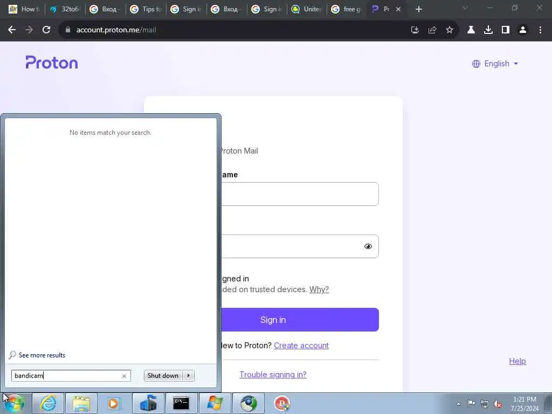View site info via lock icon
Screen dimensions: 552x414
coord(68,30)
